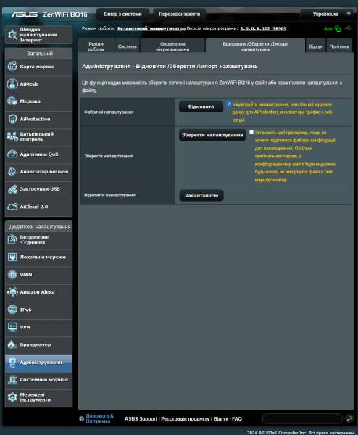This screenshot has width=358, height=435.
Task: Open Quick Internet Setup icon
Action: 13,35
